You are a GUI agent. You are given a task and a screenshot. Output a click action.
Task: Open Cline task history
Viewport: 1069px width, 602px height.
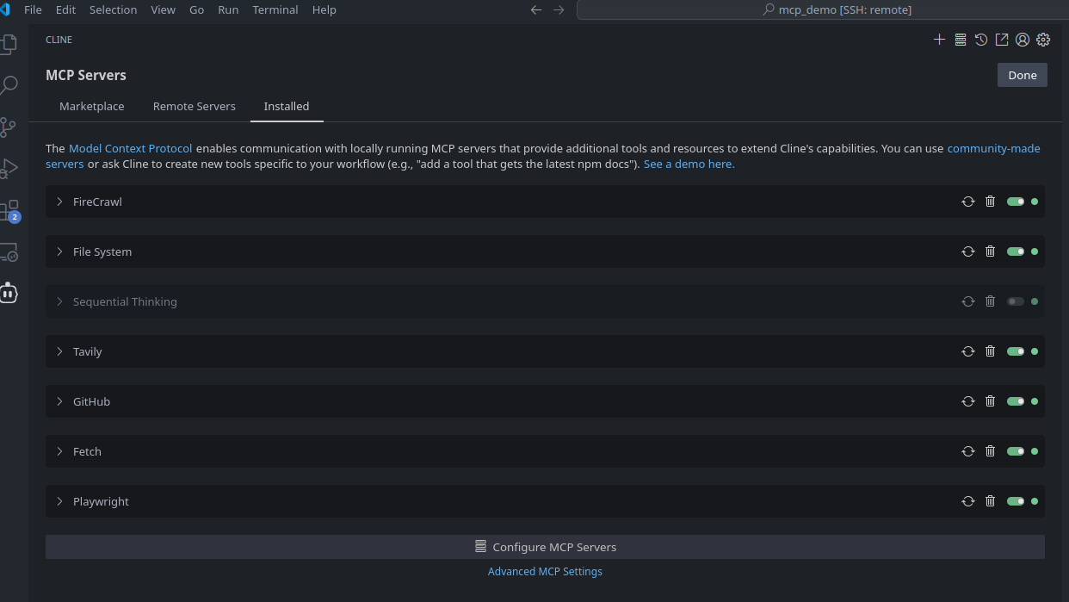981,40
